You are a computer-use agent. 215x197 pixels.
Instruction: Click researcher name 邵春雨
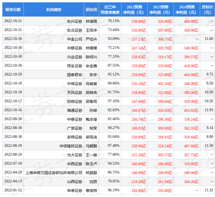91,101
